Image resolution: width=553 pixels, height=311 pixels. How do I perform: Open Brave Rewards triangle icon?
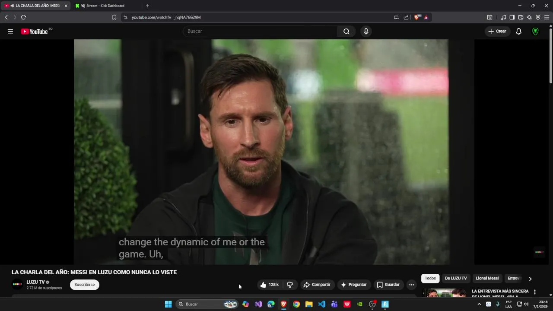coord(426,17)
